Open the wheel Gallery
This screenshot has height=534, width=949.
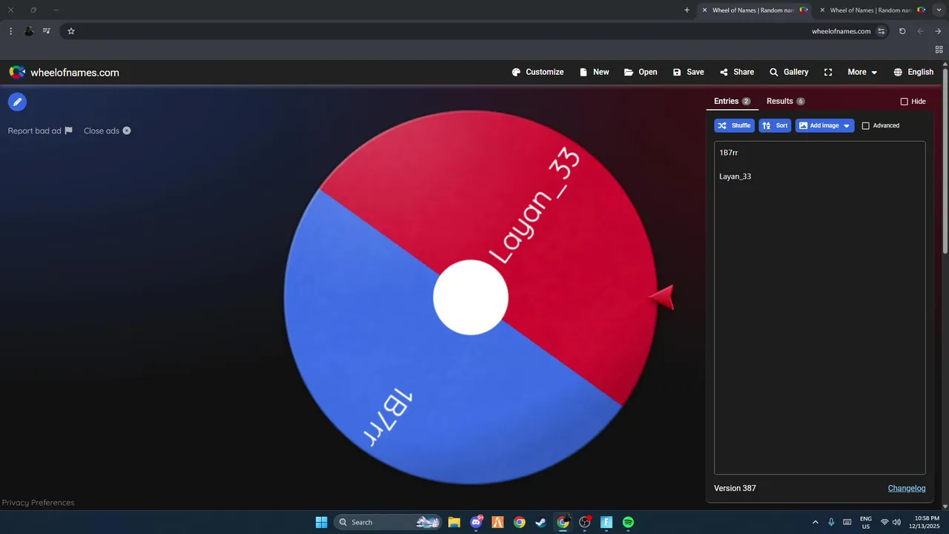click(789, 72)
